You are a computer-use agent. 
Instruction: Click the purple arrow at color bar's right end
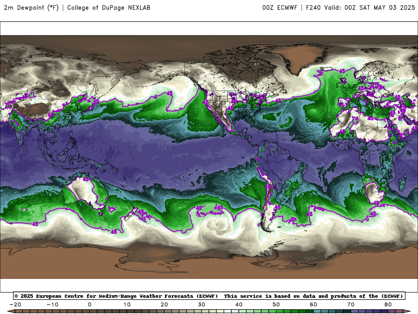pos(408,311)
